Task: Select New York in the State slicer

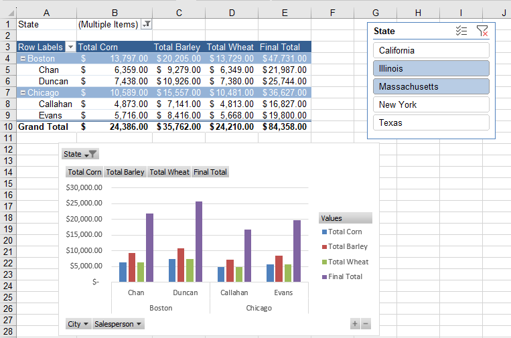Action: (x=431, y=104)
